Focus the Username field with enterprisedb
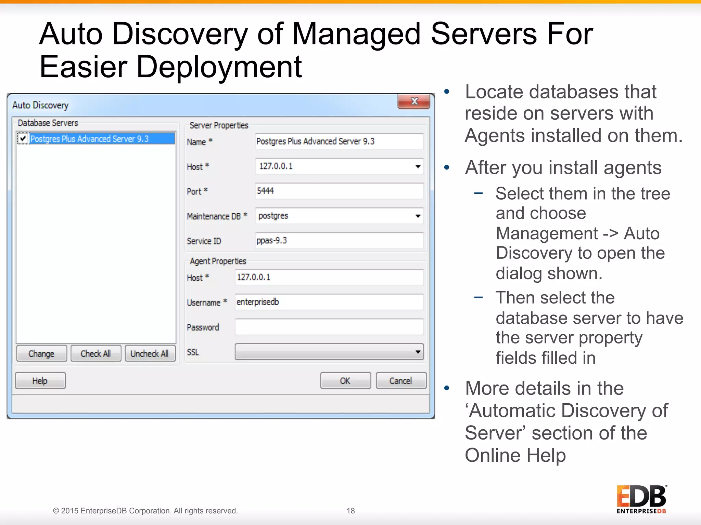Viewport: 701px width, 525px height. click(329, 302)
